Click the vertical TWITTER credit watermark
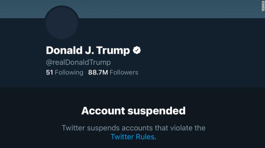This screenshot has width=265, height=148. pos(263,6)
